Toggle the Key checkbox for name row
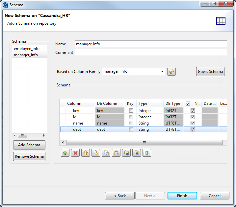 coord(131,123)
